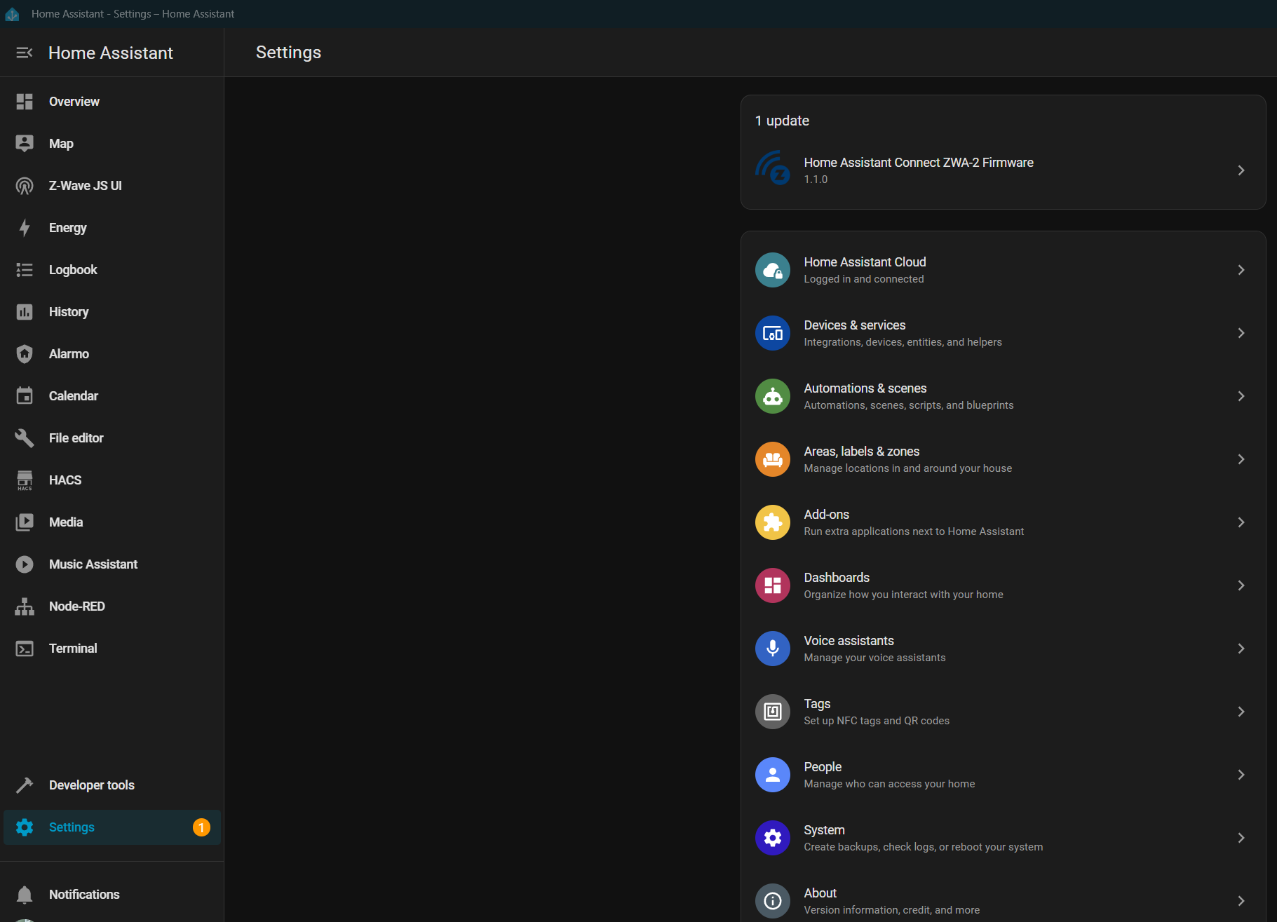Open Voice assistants settings
This screenshot has width=1277, height=922.
[x=849, y=649]
